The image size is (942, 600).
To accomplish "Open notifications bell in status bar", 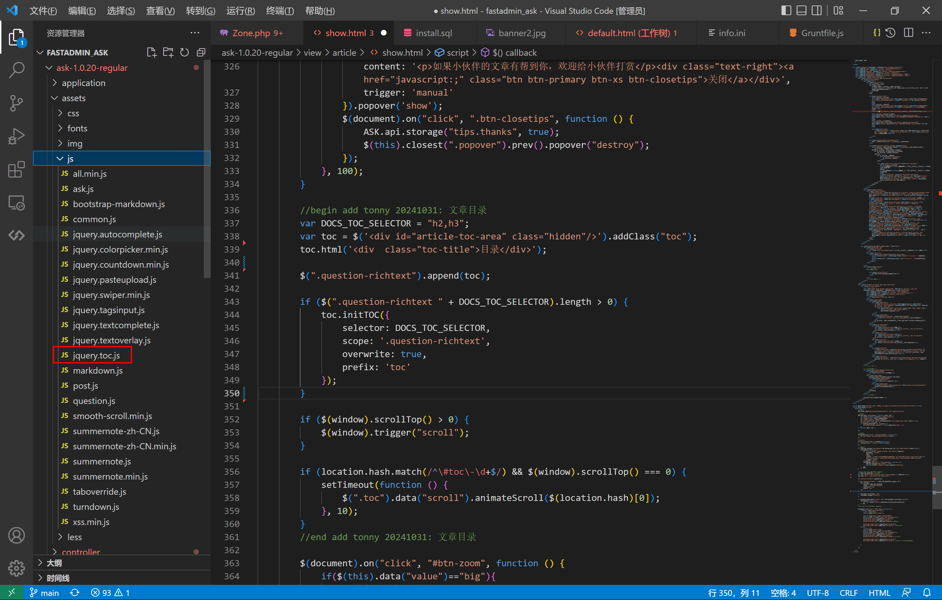I will [927, 592].
